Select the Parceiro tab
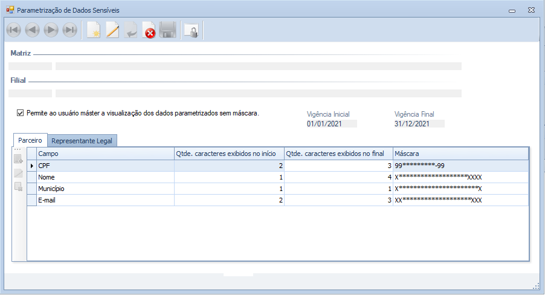The width and height of the screenshot is (545, 295). [x=30, y=140]
